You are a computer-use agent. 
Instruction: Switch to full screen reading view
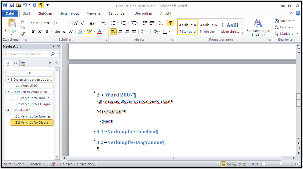tap(229, 164)
